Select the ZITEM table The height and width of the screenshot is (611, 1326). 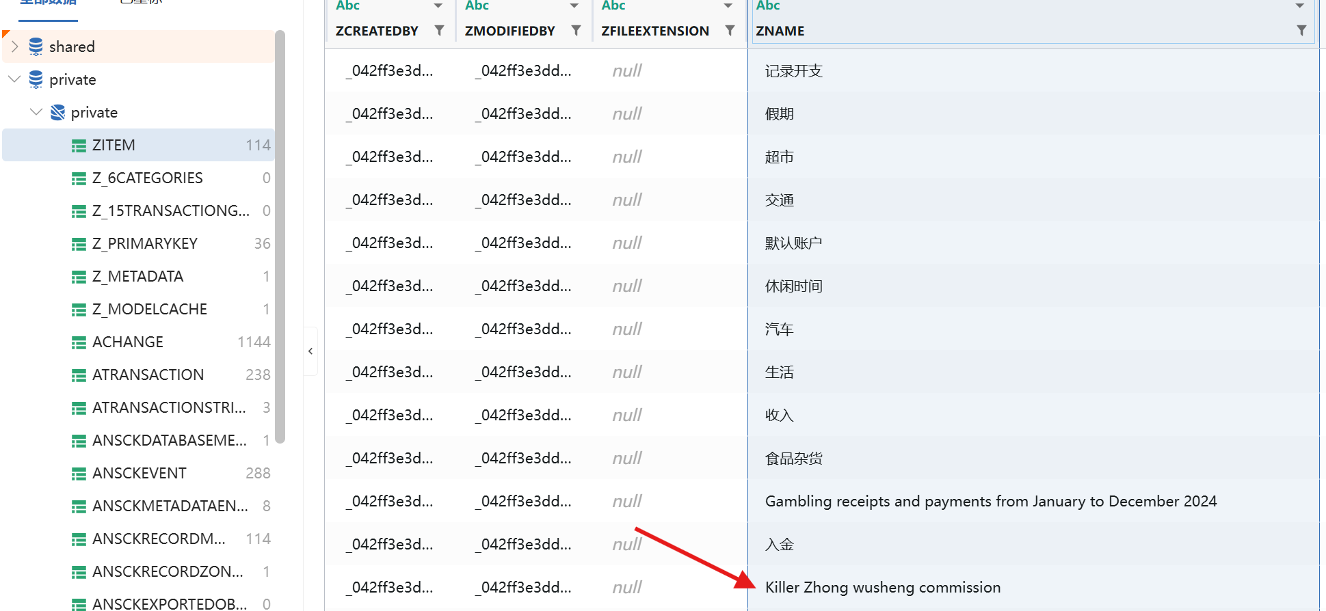[x=139, y=145]
